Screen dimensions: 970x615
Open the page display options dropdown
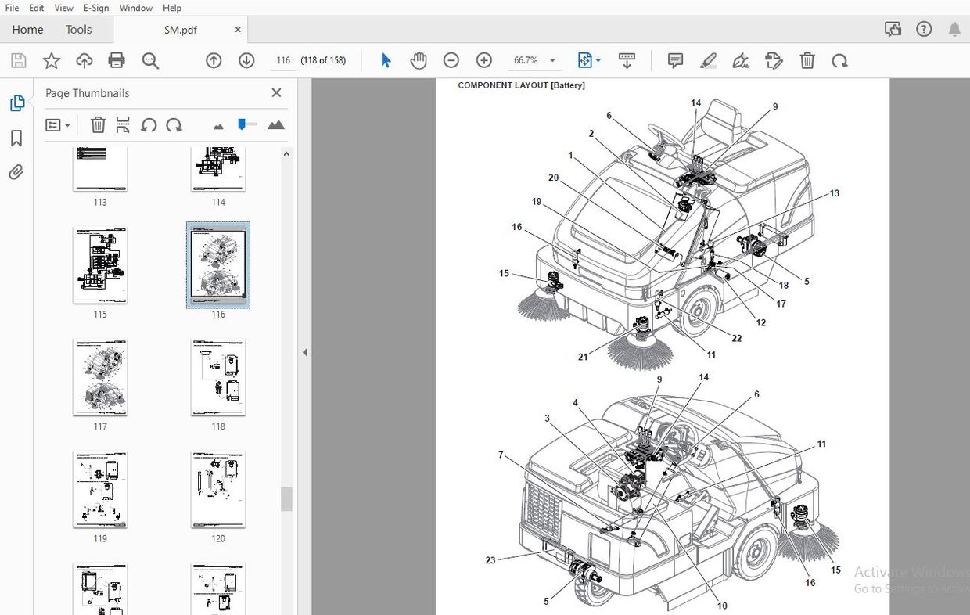[589, 60]
